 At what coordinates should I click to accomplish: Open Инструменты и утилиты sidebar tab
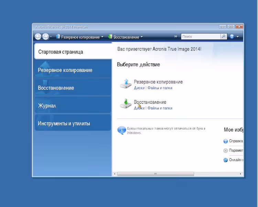coord(73,123)
